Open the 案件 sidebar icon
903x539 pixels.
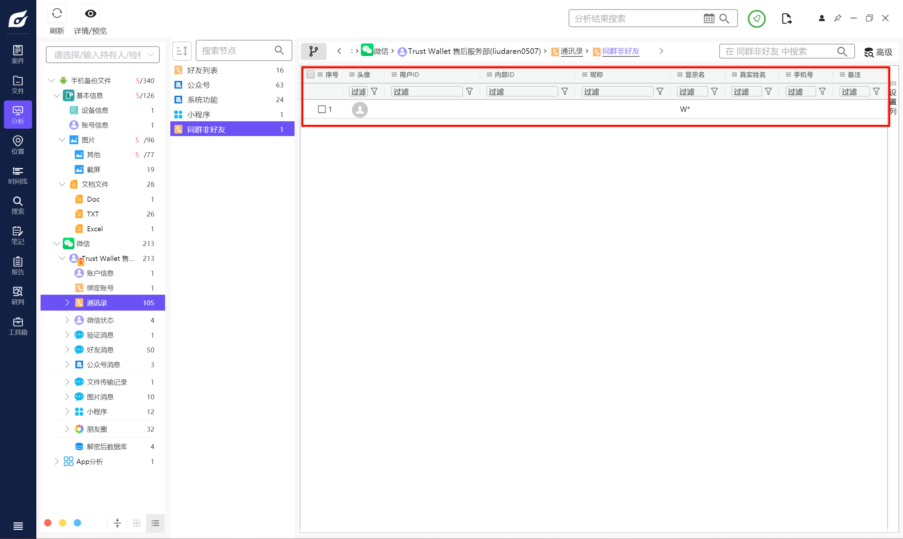pyautogui.click(x=18, y=55)
